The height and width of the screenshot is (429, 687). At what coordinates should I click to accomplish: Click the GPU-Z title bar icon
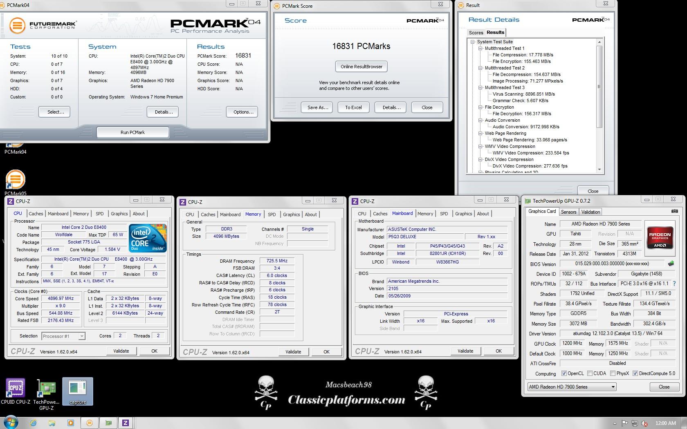click(x=528, y=201)
